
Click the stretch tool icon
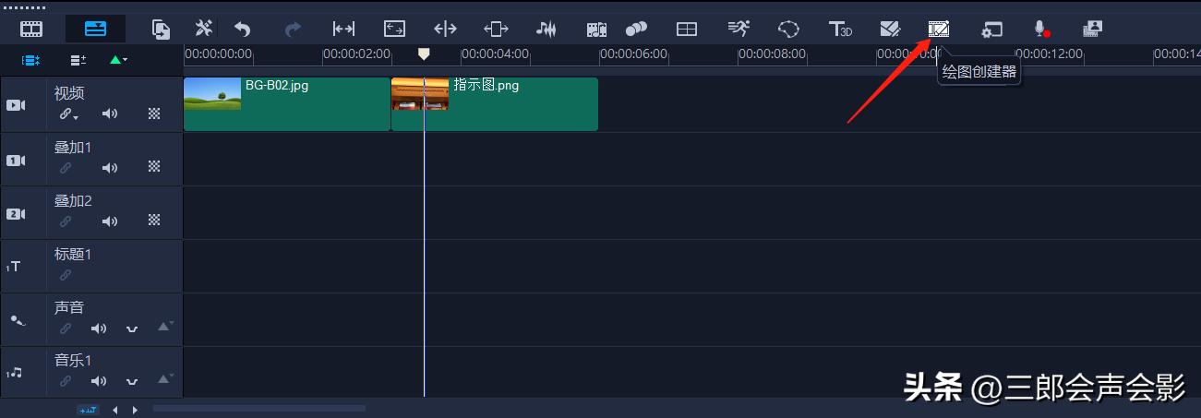[394, 30]
